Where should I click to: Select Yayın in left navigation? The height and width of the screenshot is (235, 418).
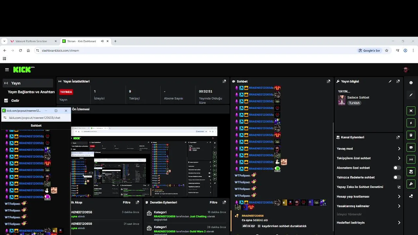(28, 83)
